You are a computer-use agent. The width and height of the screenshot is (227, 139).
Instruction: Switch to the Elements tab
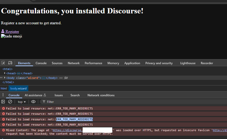tap(24, 63)
